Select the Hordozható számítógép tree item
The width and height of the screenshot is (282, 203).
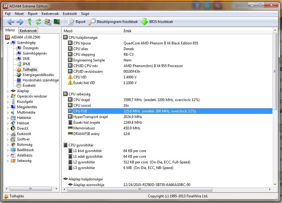tap(41, 80)
